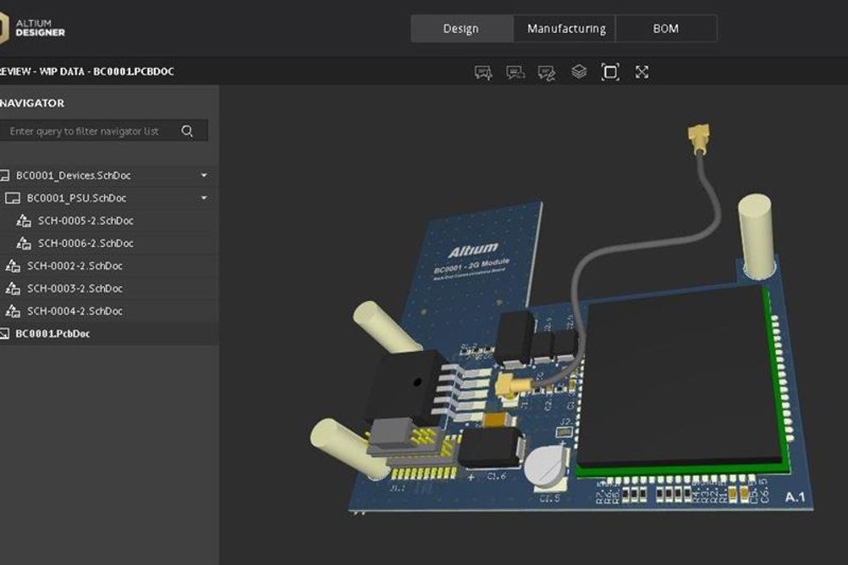Choose the freehand drawing comment tool
Image resolution: width=848 pixels, height=565 pixels.
tap(546, 73)
